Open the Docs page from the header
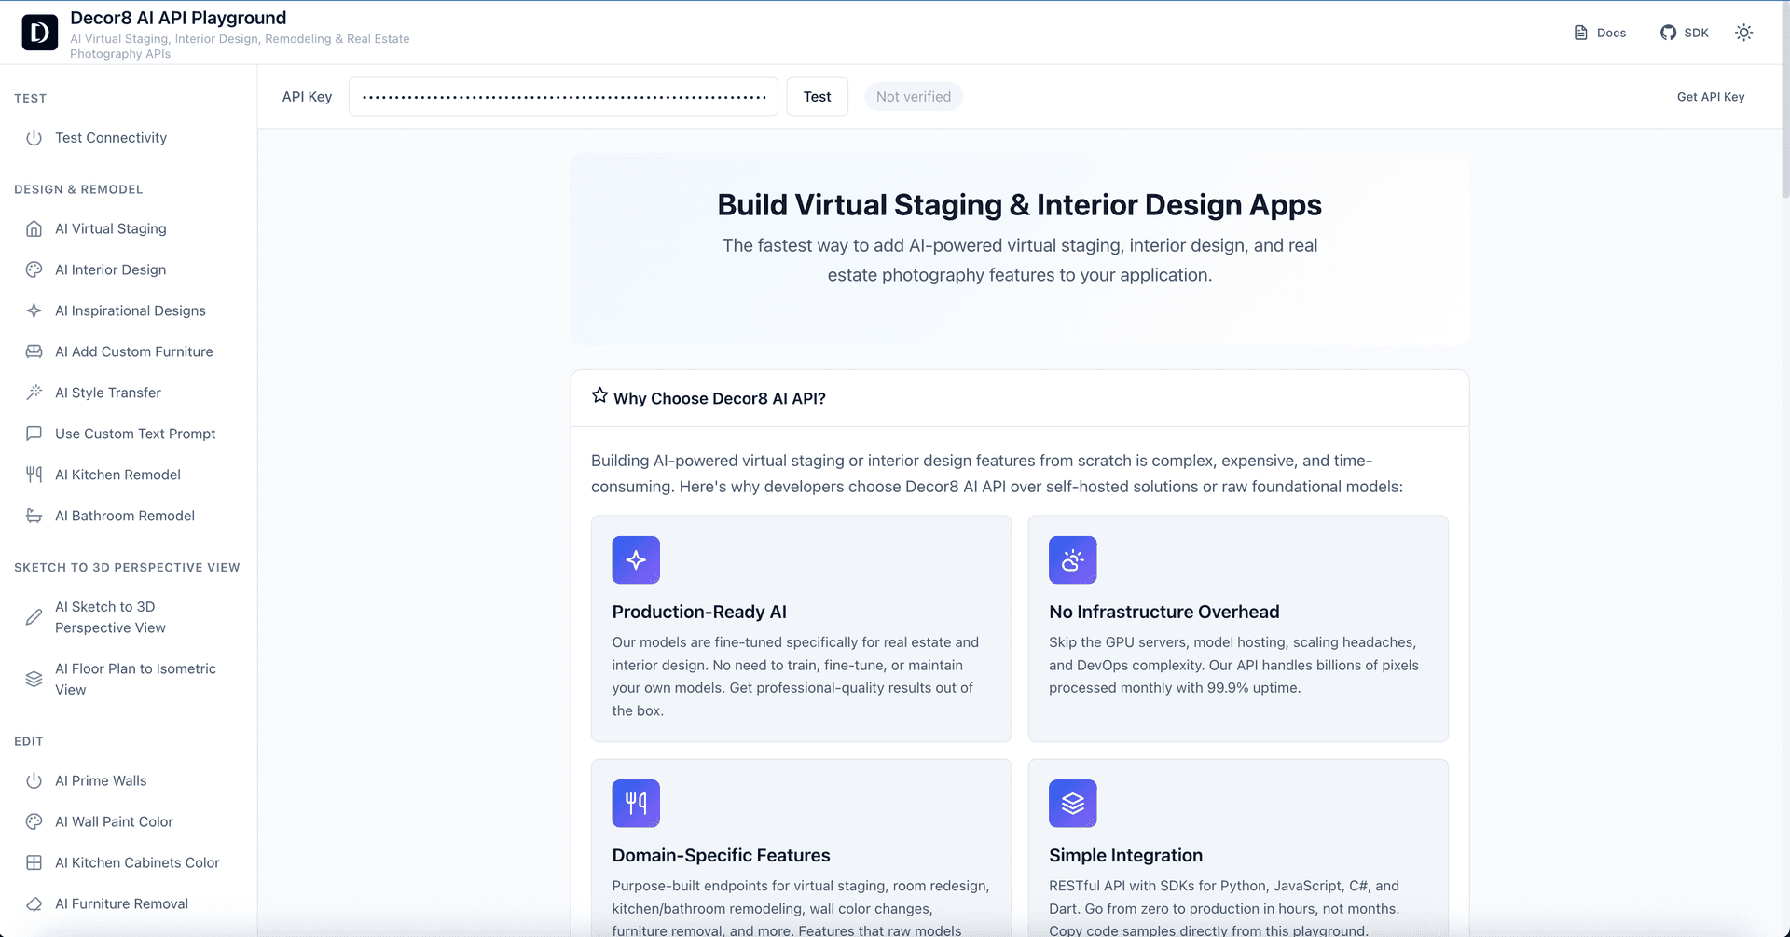This screenshot has height=937, width=1790. (1600, 32)
